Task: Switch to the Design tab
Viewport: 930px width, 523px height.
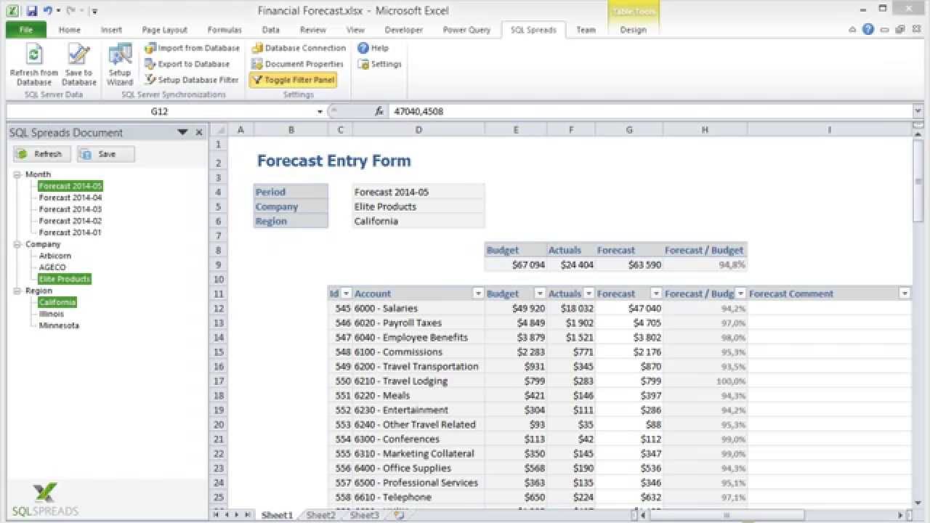Action: [633, 30]
